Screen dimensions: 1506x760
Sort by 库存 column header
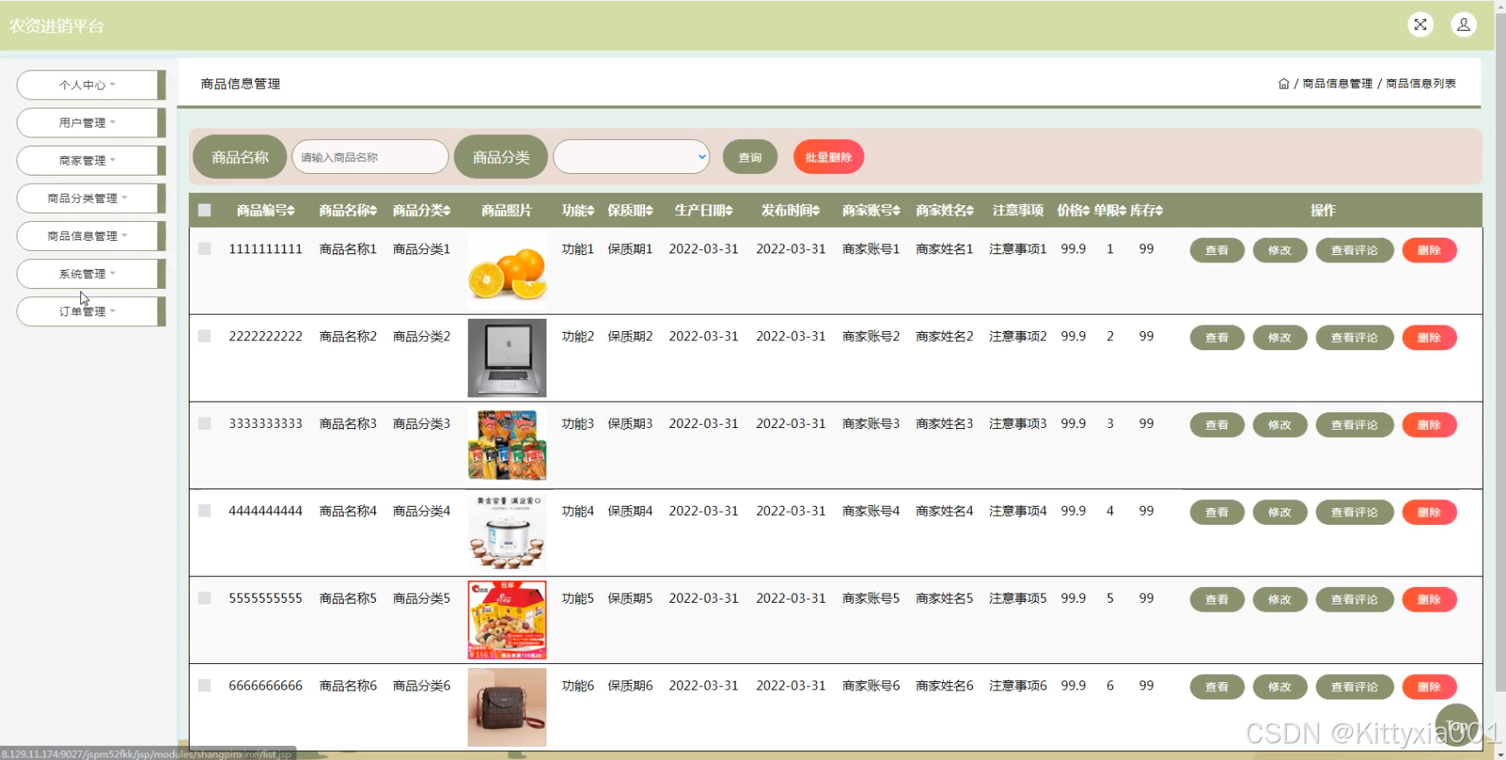click(1146, 210)
